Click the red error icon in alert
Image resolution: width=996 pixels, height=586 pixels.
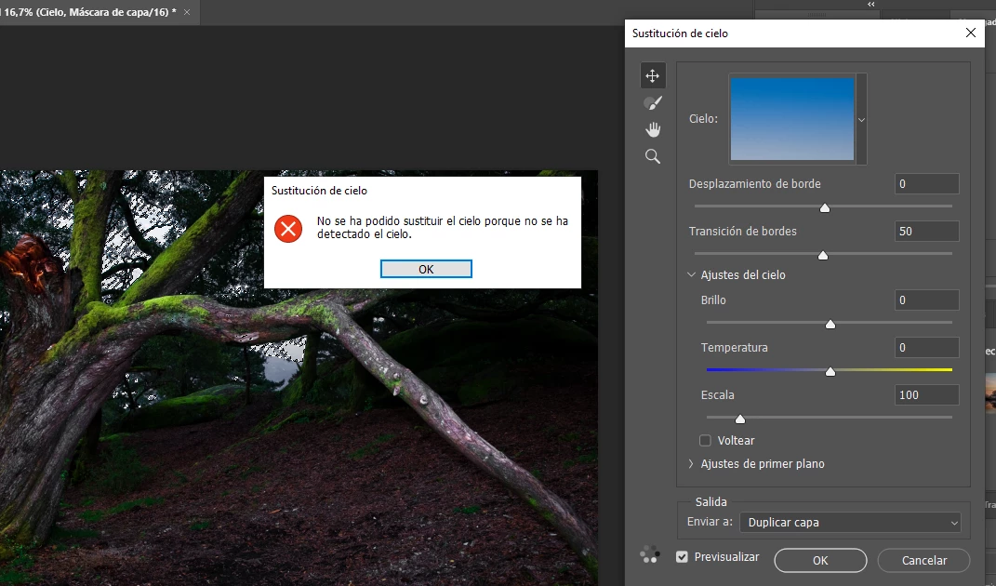(x=288, y=228)
